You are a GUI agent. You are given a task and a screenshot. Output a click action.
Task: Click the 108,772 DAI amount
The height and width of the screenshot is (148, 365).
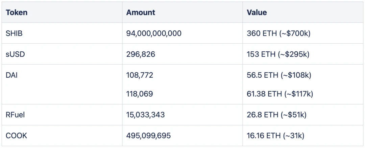[140, 75]
